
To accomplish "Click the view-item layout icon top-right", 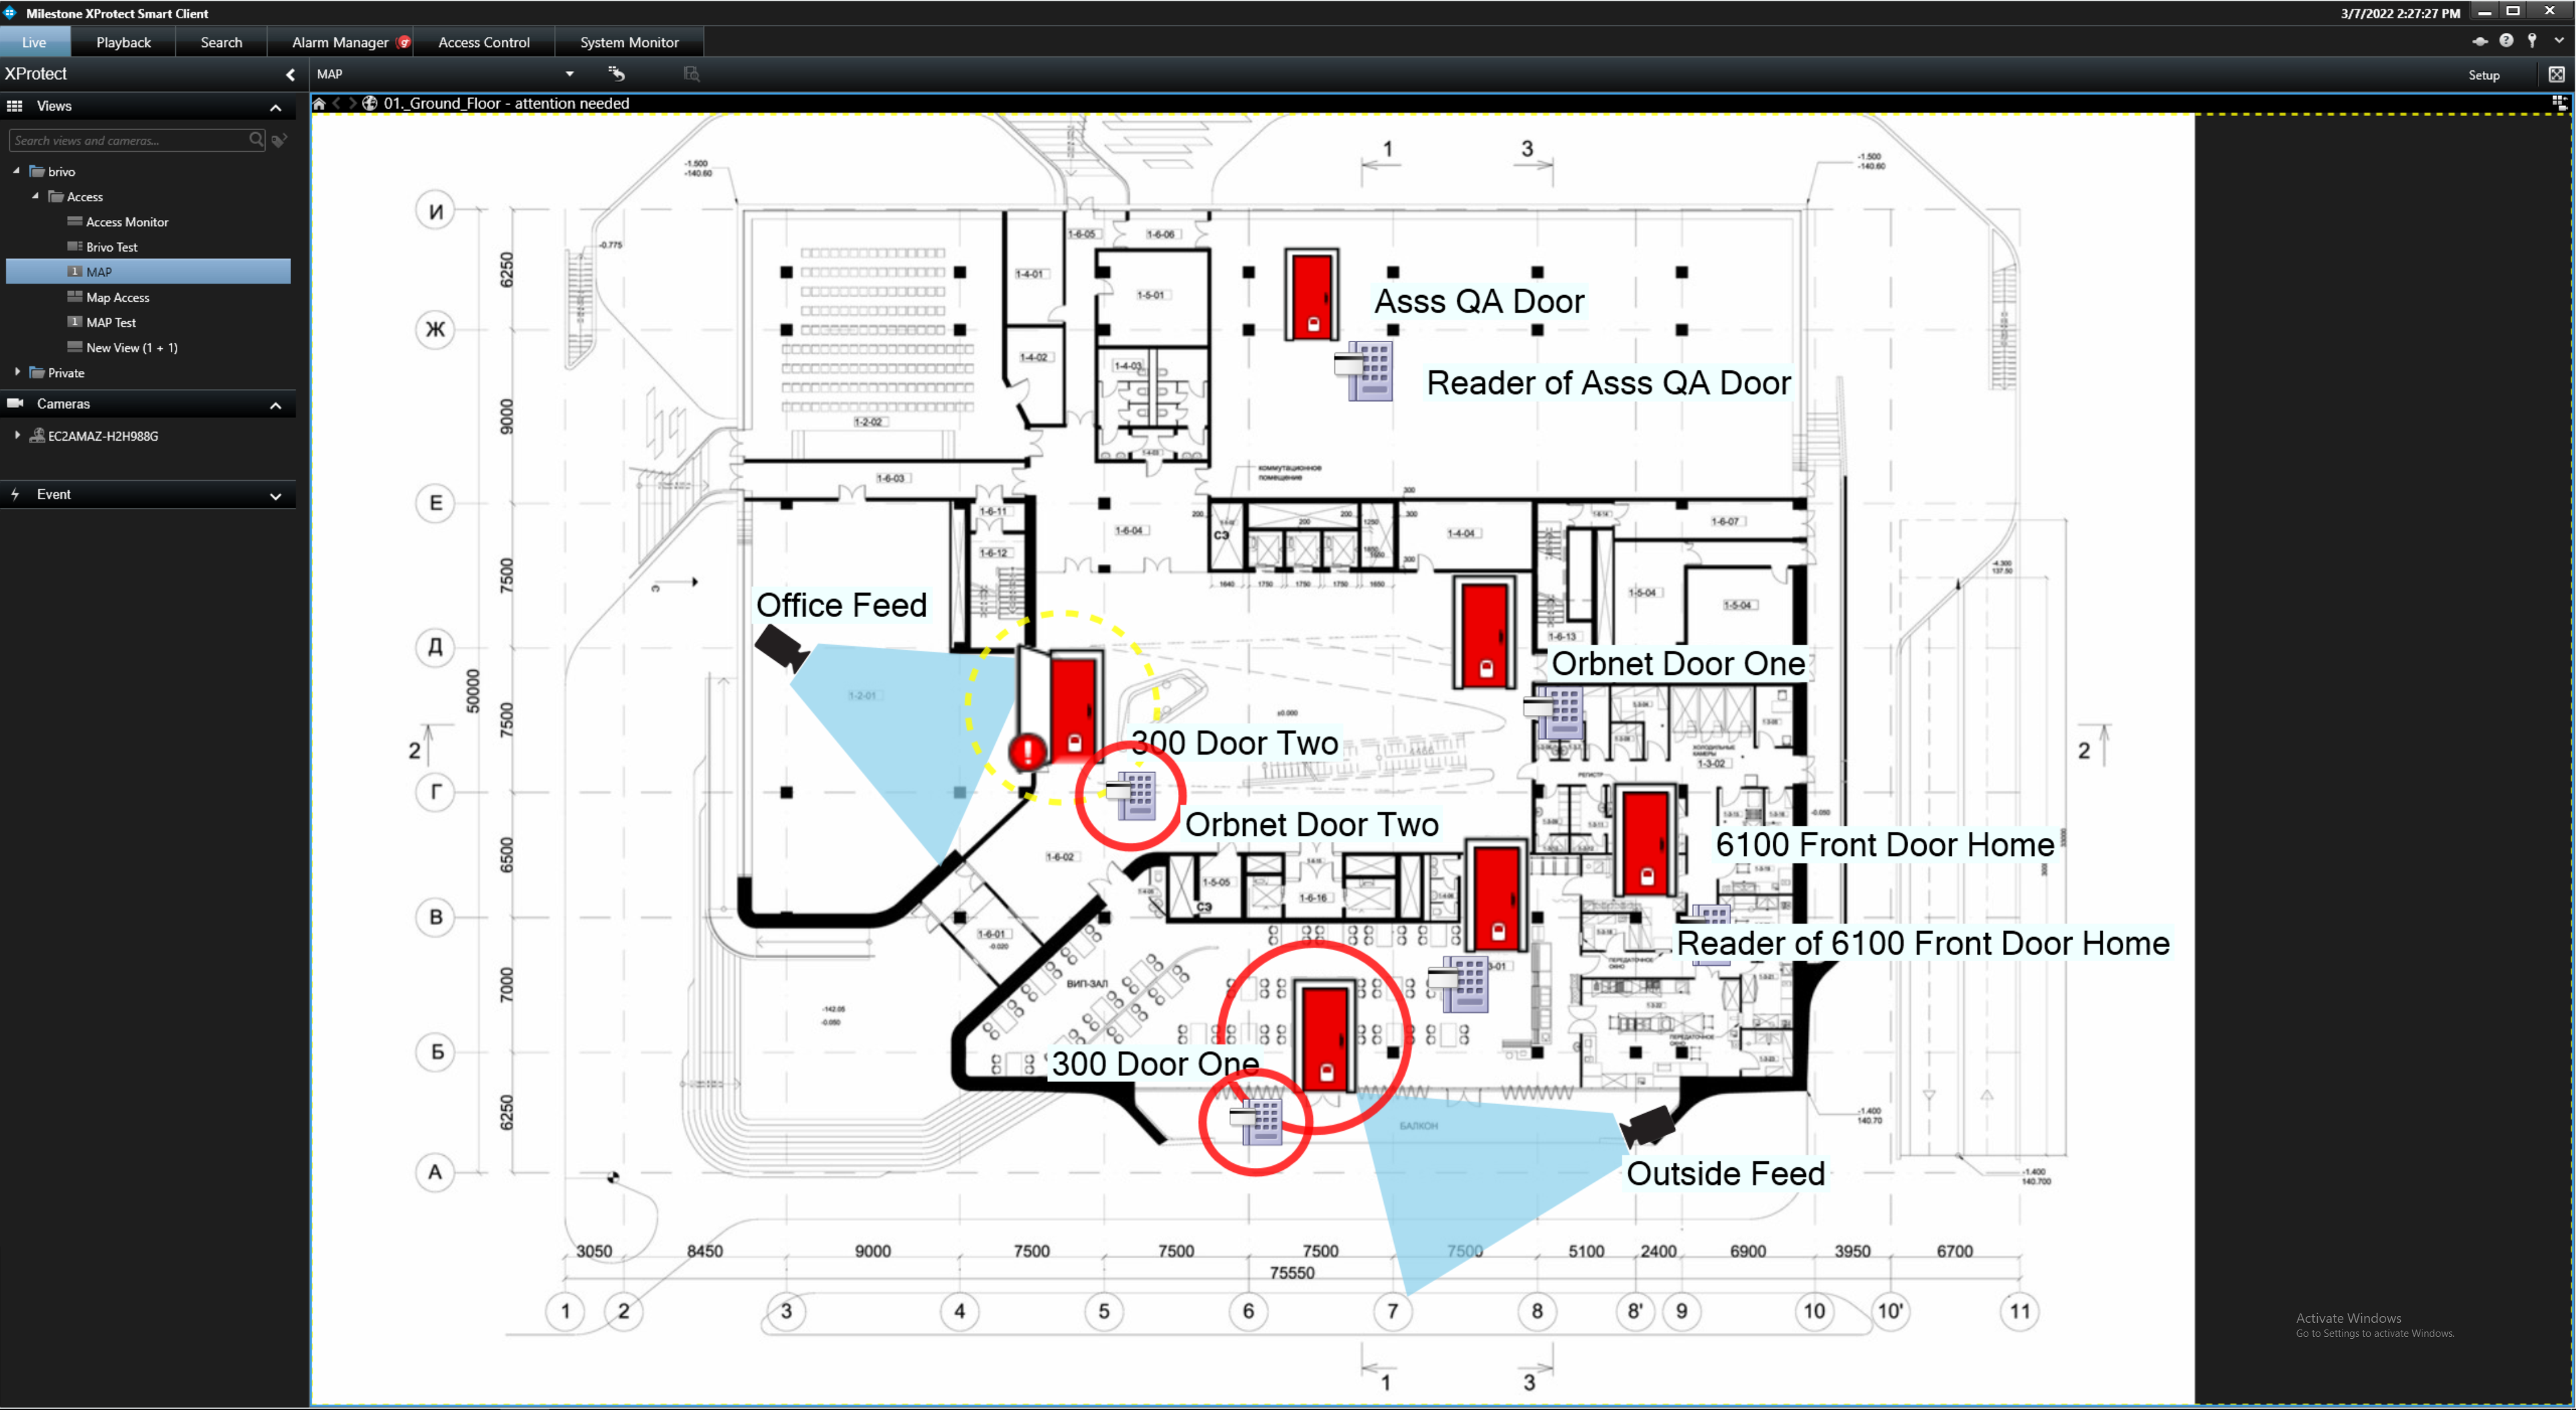I will 2559,102.
